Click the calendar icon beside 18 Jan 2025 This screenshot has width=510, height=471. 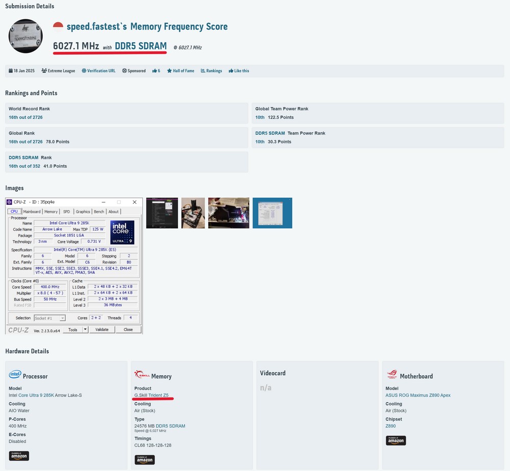(x=11, y=71)
